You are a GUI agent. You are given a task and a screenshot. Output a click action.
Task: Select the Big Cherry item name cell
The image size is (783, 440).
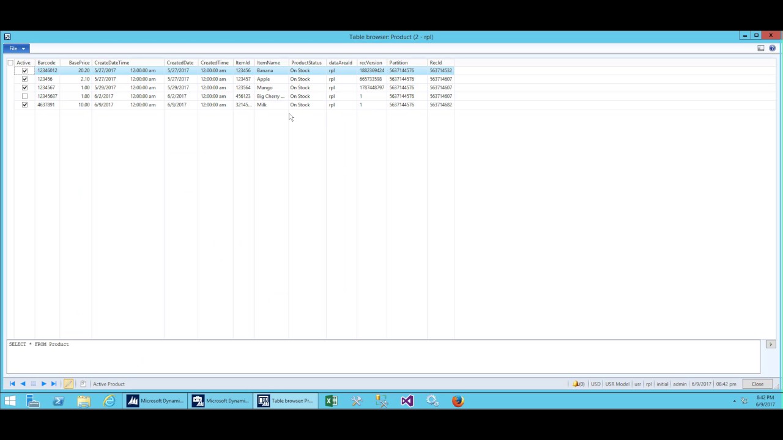[271, 96]
